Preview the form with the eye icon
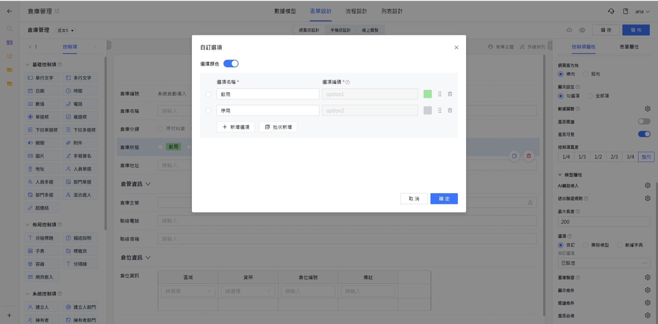The height and width of the screenshot is (324, 658). [582, 30]
